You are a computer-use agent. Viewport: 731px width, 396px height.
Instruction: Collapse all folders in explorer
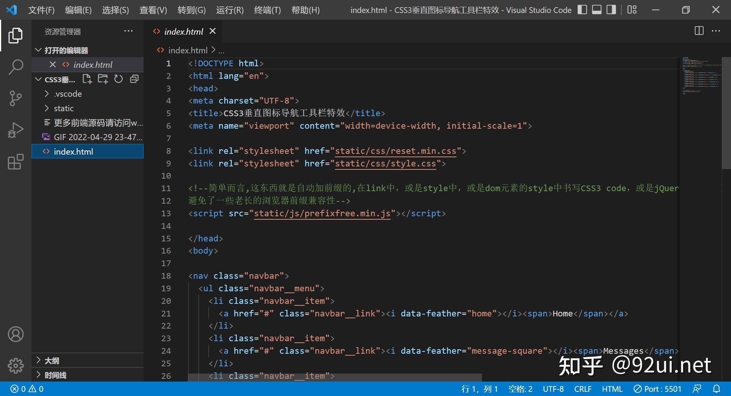[134, 79]
